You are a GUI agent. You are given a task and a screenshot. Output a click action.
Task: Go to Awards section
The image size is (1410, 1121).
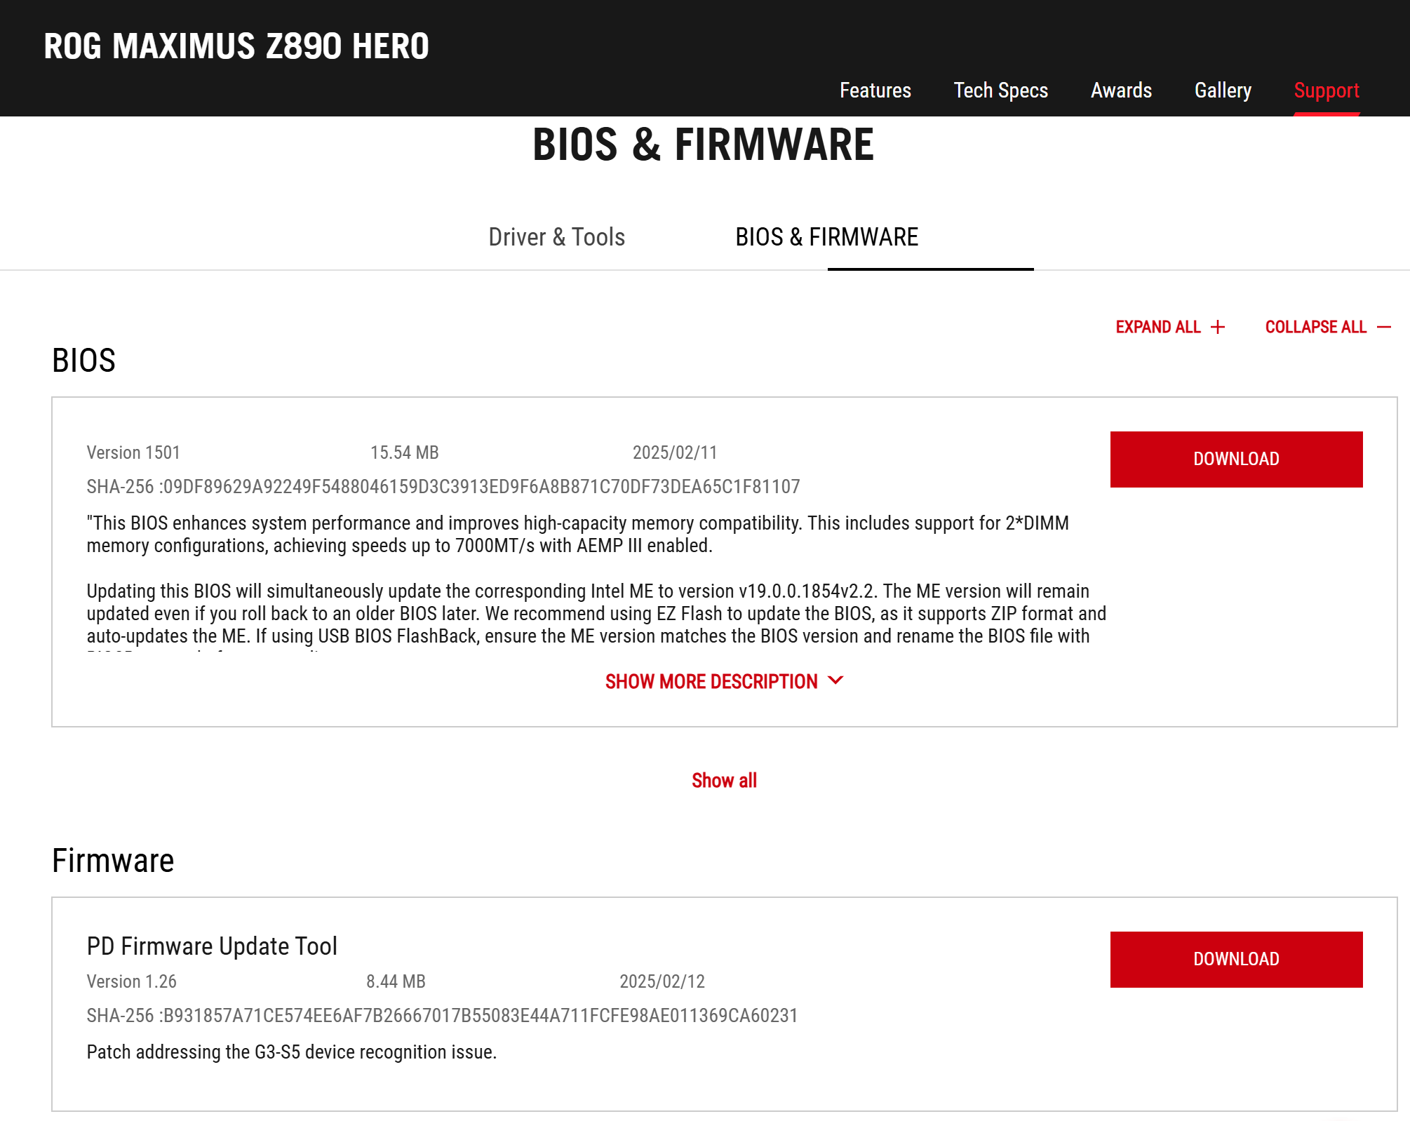tap(1121, 90)
